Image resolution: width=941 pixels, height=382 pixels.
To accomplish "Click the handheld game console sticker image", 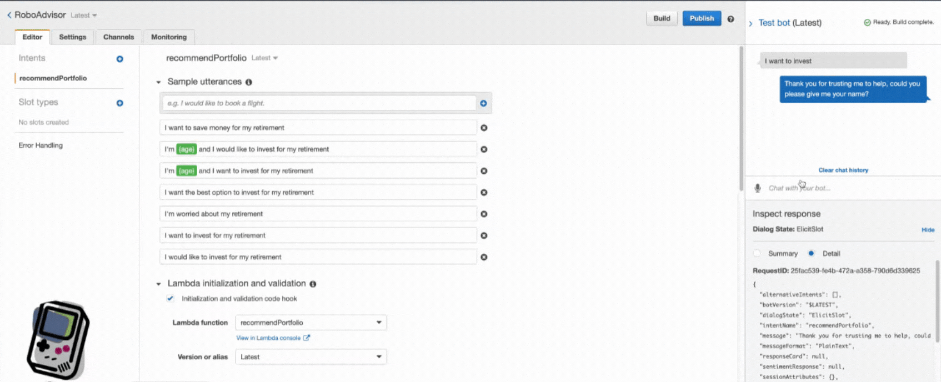I will pos(58,340).
